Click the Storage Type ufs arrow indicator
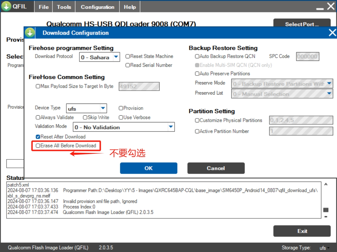The height and width of the screenshot is (252, 337). click(x=328, y=248)
